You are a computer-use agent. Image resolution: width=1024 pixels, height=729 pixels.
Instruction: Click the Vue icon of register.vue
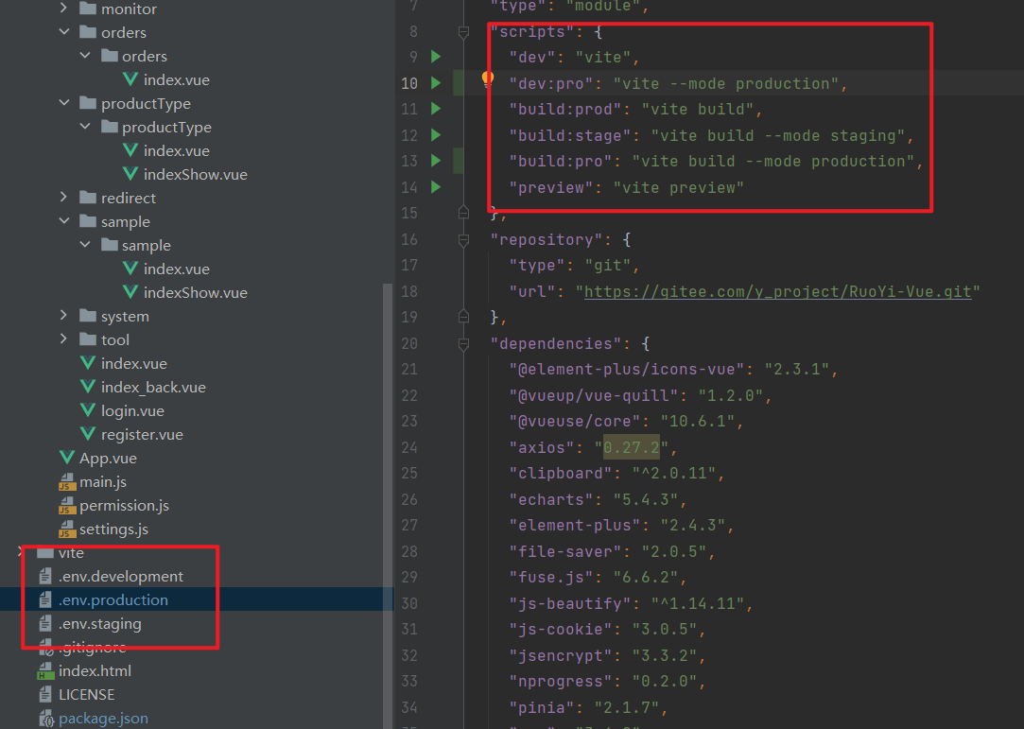coord(88,434)
